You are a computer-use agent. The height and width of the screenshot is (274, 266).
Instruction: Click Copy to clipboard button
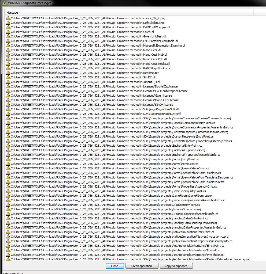[176, 266]
